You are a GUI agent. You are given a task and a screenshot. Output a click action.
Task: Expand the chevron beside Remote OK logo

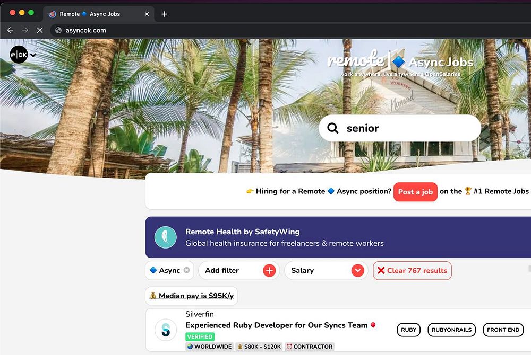coord(33,55)
